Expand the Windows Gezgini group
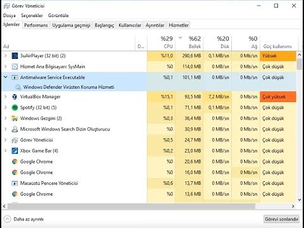Viewport: 304px width, 228px height. [x=6, y=118]
